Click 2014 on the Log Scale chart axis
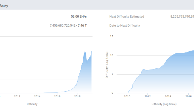Screen dimensions: 194x111 [168, 97]
